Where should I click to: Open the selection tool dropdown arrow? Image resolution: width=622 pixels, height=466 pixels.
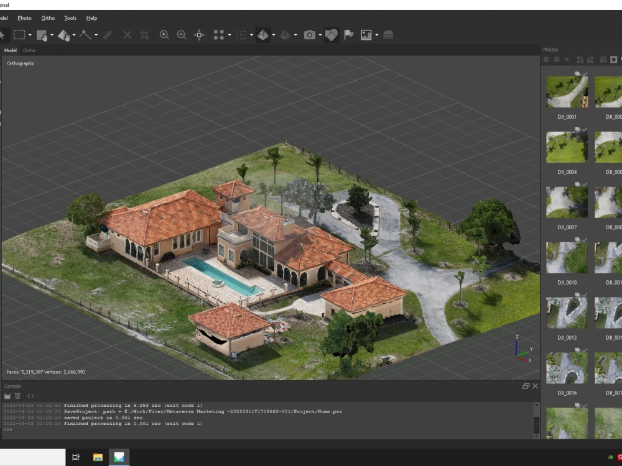pos(29,35)
